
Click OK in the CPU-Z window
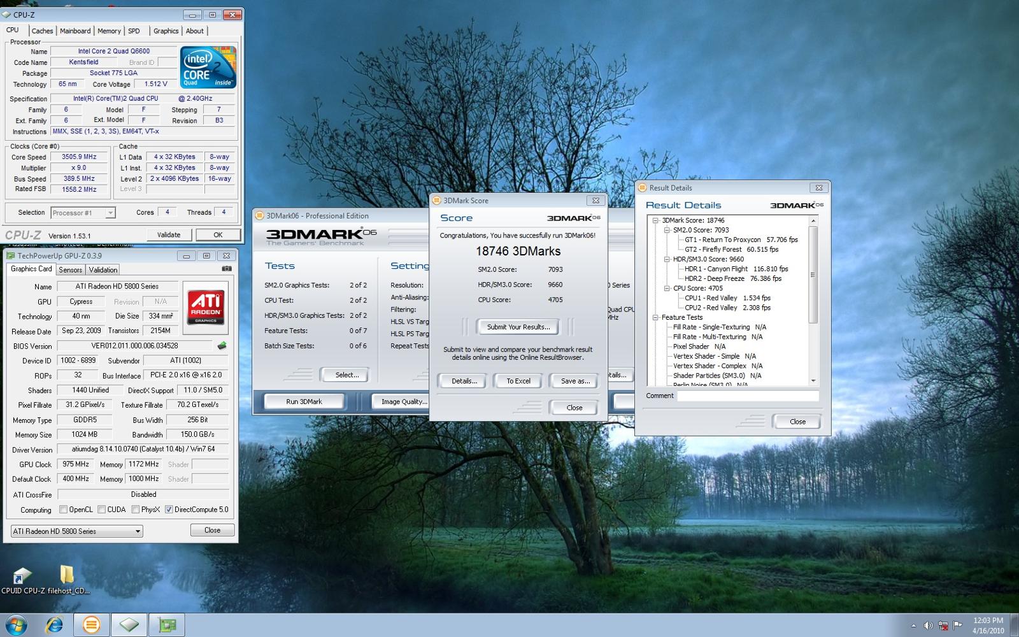(x=218, y=235)
